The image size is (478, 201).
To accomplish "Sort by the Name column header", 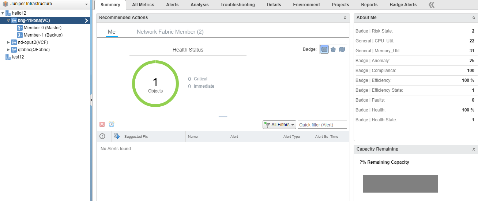I will (x=207, y=136).
